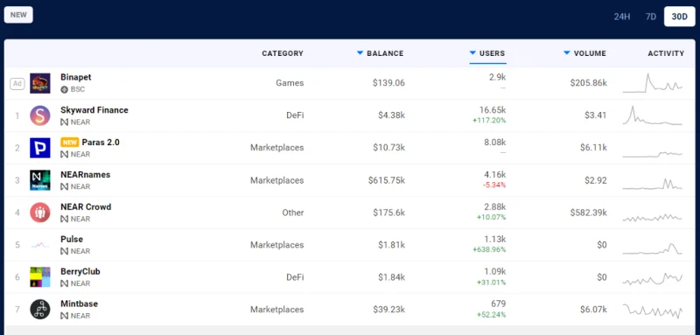Click the CATEGORY column header
The image size is (700, 335).
[283, 53]
